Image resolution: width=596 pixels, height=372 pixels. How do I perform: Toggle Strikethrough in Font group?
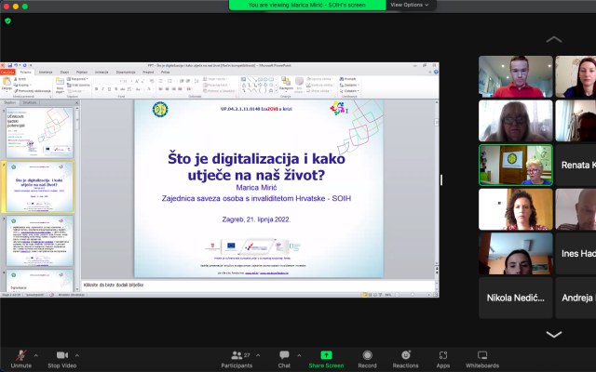[x=122, y=89]
